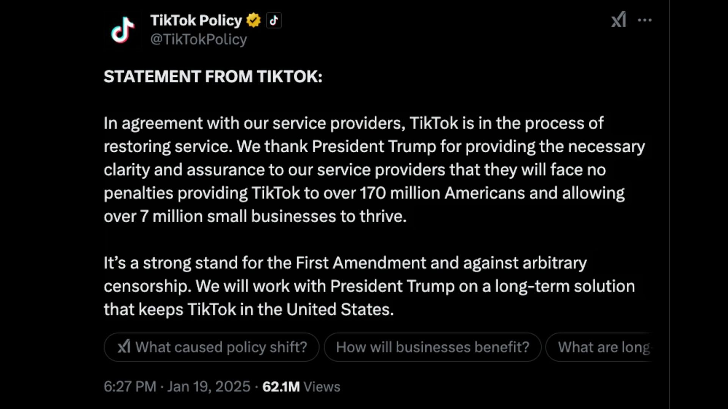The image size is (728, 409).
Task: Click "that keeps TikTok in the United States"
Action: [x=249, y=309]
